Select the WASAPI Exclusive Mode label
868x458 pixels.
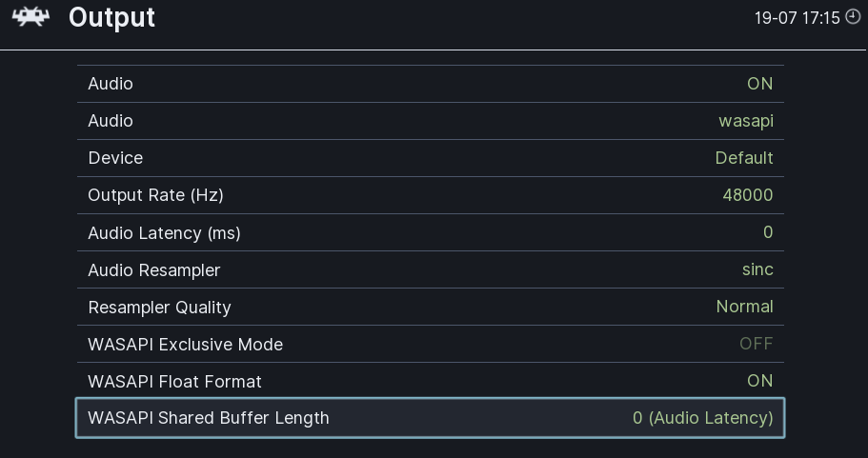(186, 344)
